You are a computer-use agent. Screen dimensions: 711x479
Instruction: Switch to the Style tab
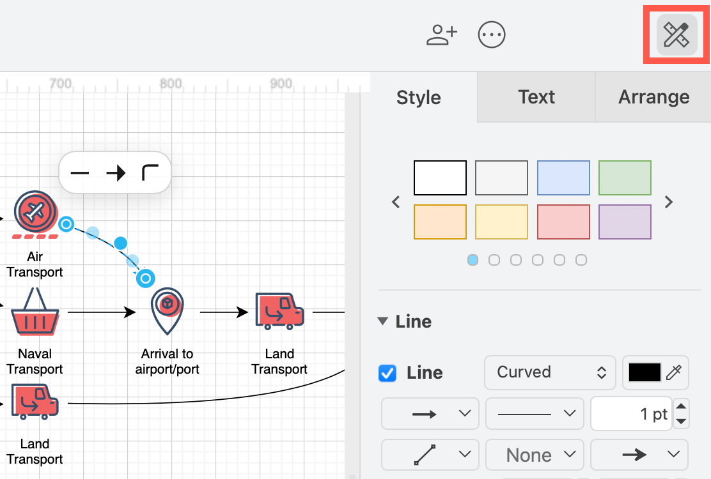pos(419,97)
